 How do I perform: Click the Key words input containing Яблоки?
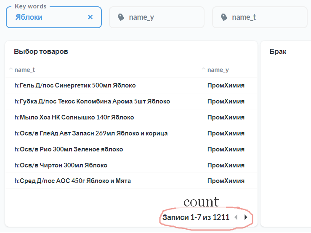(x=54, y=17)
